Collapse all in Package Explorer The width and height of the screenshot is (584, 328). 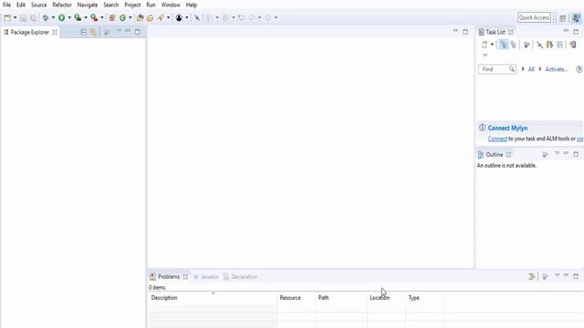point(83,33)
